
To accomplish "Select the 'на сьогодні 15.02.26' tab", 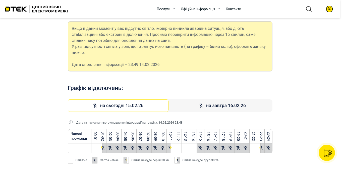I will pyautogui.click(x=118, y=106).
